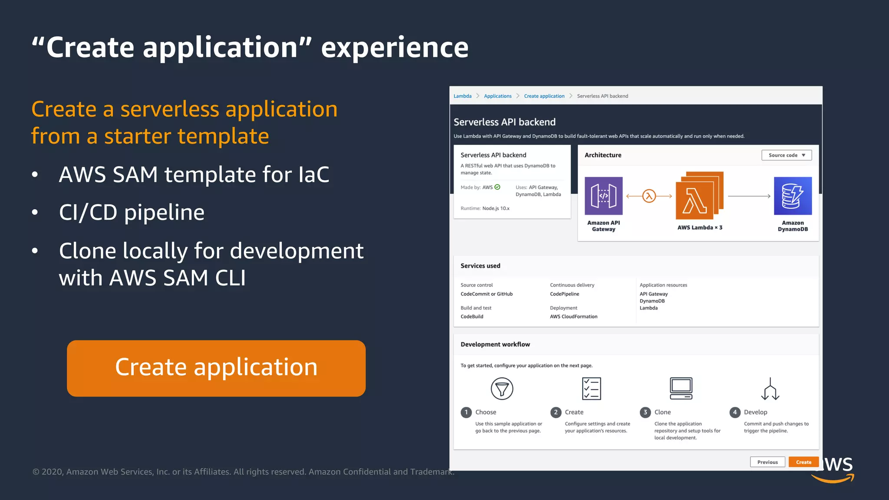Image resolution: width=889 pixels, height=500 pixels.
Task: Click the Clone step laptop icon
Action: coord(681,388)
